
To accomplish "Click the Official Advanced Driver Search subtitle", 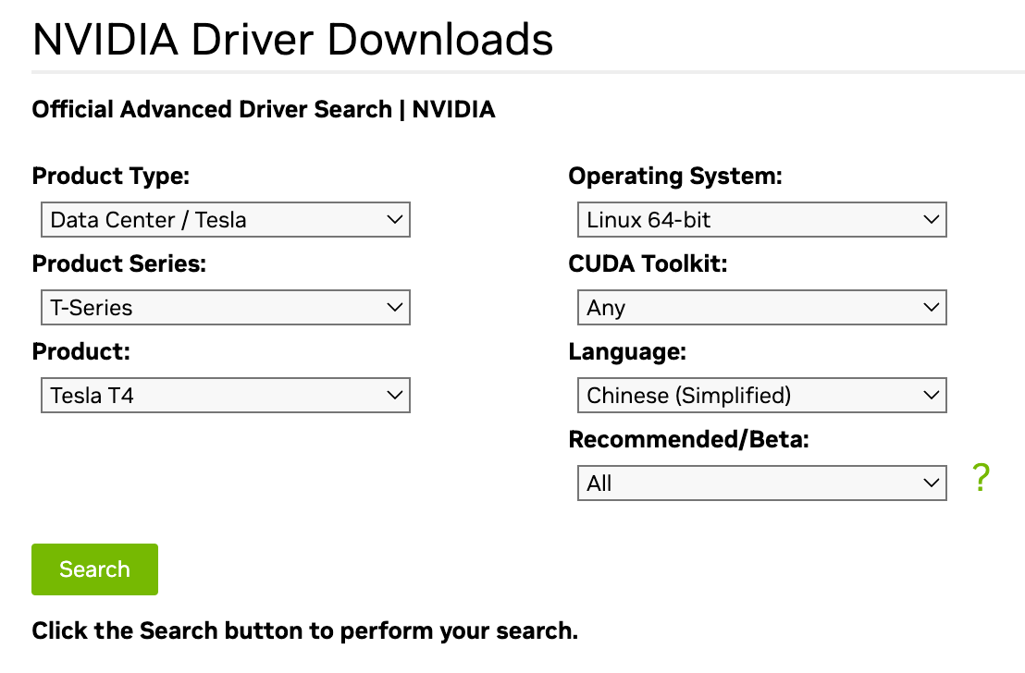I will pyautogui.click(x=264, y=110).
